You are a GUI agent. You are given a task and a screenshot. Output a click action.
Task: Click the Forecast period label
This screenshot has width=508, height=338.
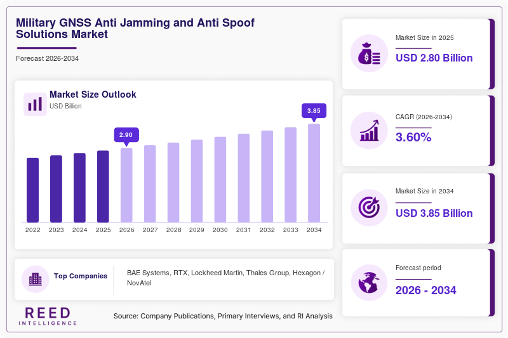418,268
